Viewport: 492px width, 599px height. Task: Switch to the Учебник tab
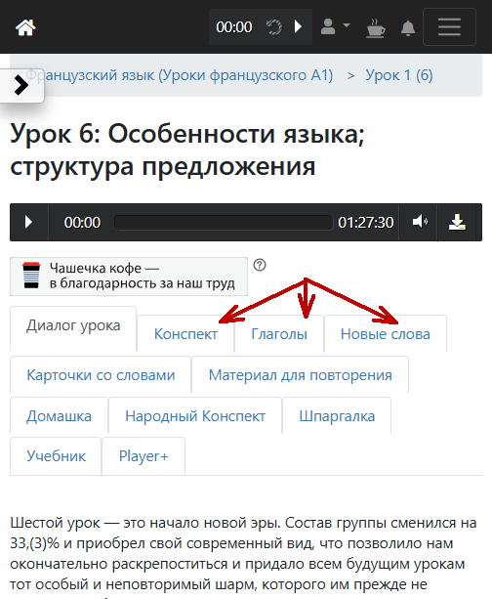pyautogui.click(x=56, y=455)
